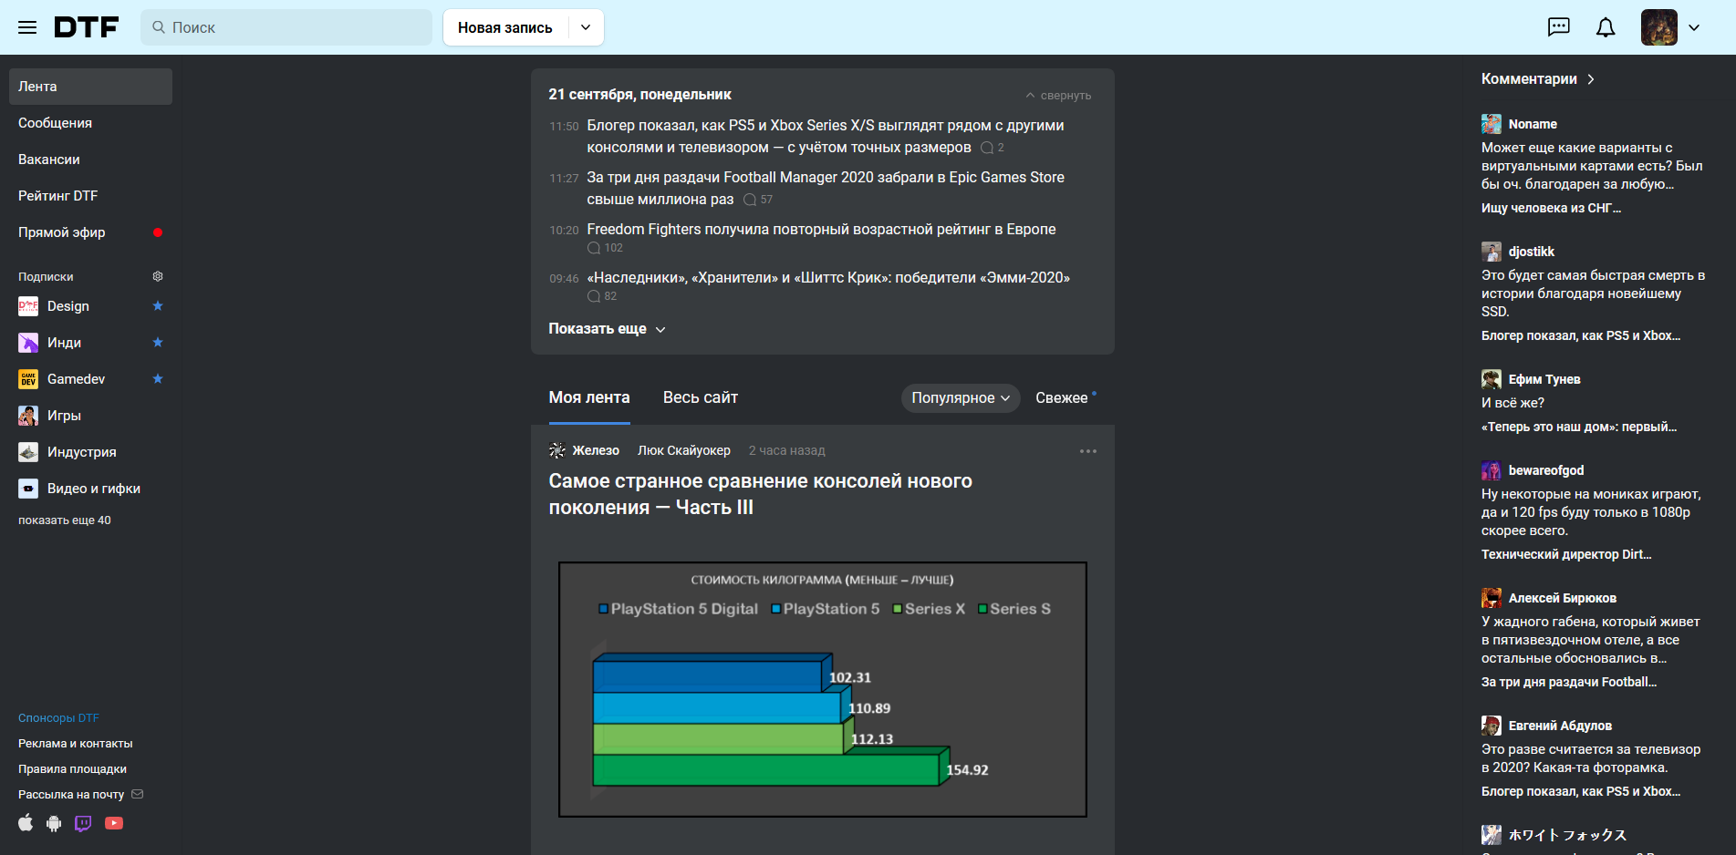Open comments for the Эмми-2020 news

602,296
